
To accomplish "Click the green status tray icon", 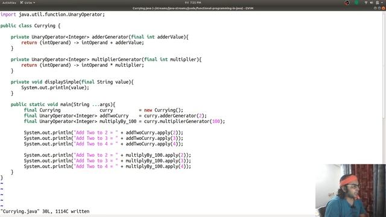I will click(356, 2).
